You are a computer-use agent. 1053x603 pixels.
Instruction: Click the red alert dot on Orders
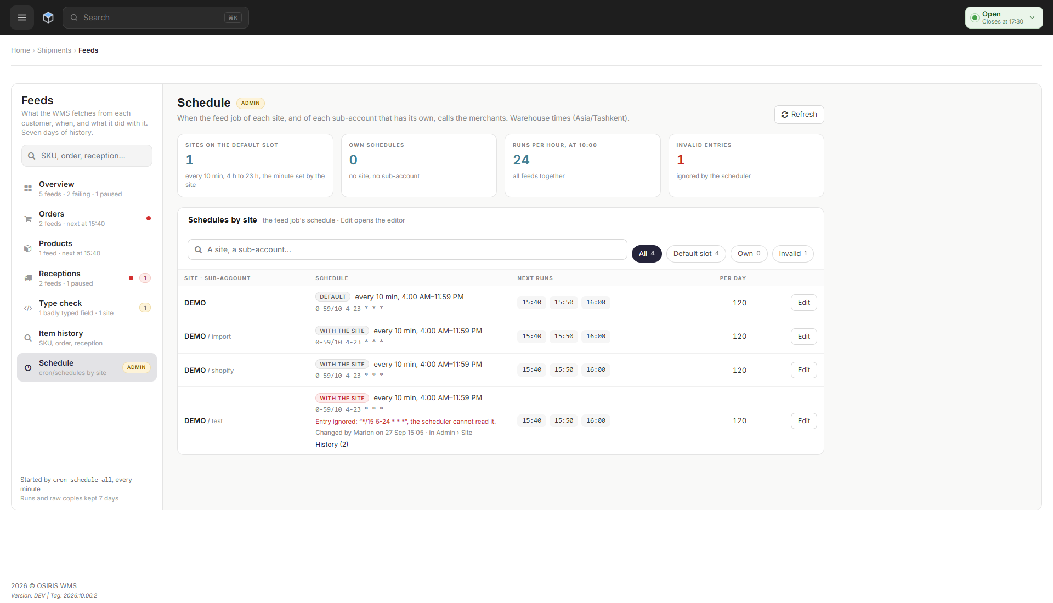[149, 218]
